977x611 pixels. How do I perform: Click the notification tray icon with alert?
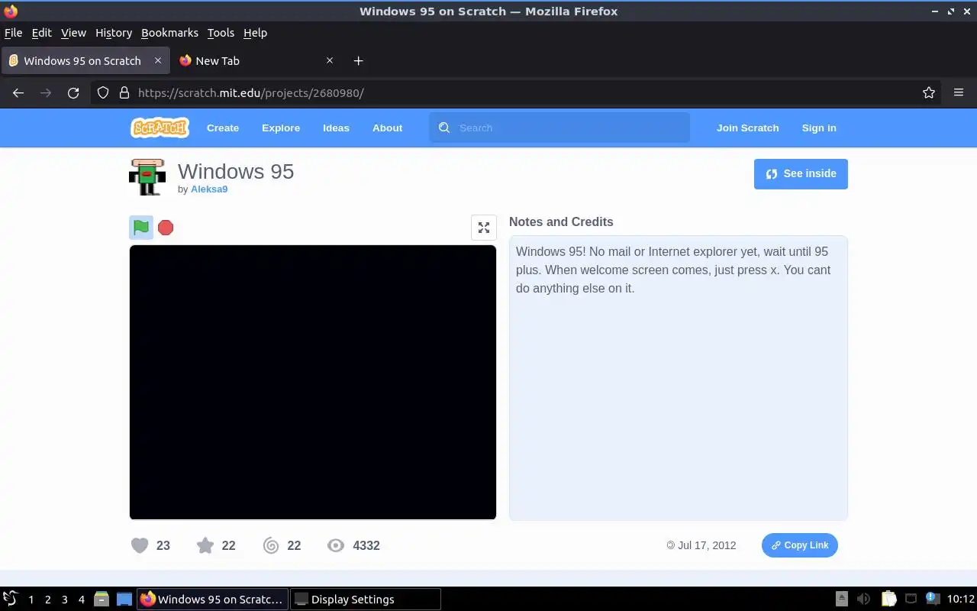[x=932, y=599]
